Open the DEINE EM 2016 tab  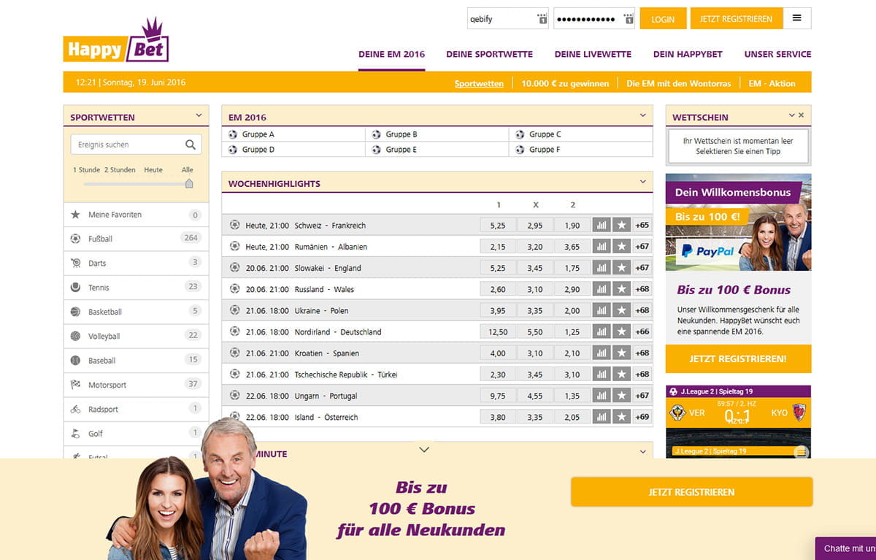[391, 54]
